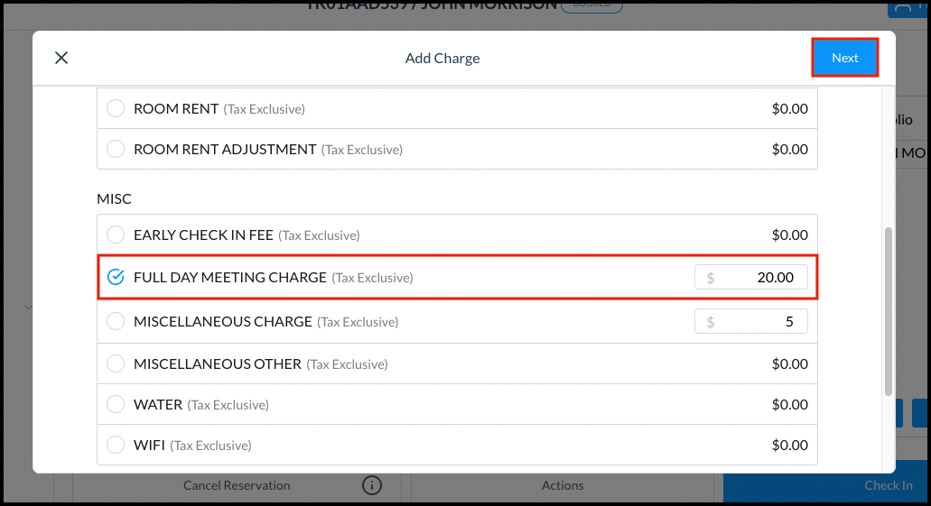Click the info icon beside Cancel Reservation
Screen dimensions: 931x506
point(372,485)
